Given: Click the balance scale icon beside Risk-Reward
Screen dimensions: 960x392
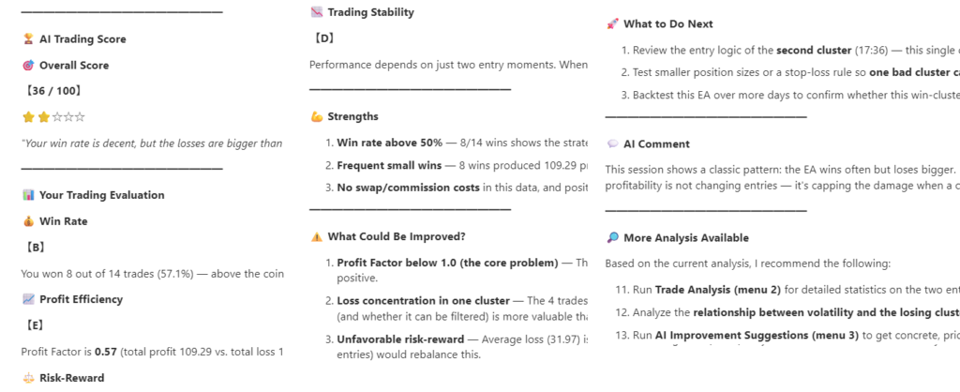Looking at the screenshot, I should pos(28,378).
